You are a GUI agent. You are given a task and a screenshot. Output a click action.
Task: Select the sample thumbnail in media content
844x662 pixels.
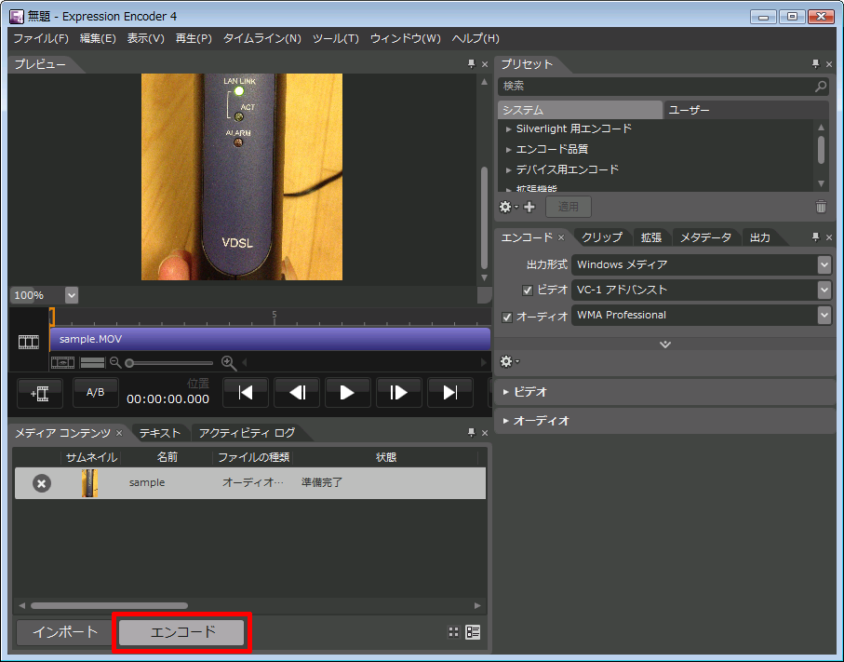click(89, 483)
